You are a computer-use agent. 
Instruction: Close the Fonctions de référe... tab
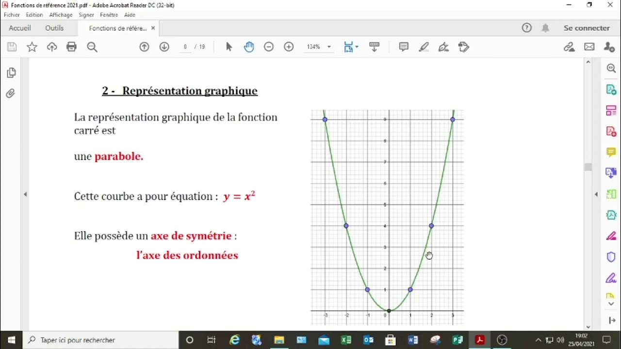coord(153,28)
